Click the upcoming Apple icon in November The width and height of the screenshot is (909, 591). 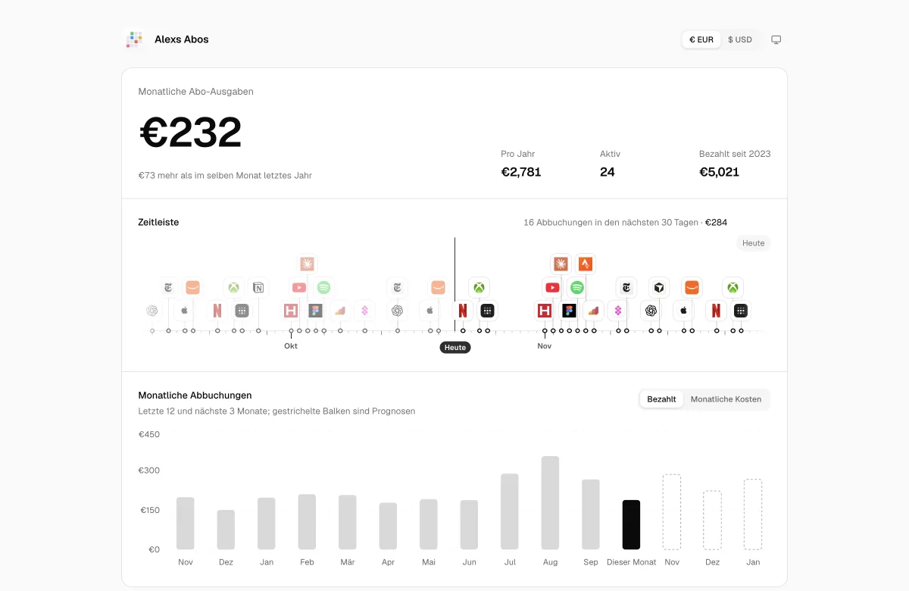coord(683,311)
